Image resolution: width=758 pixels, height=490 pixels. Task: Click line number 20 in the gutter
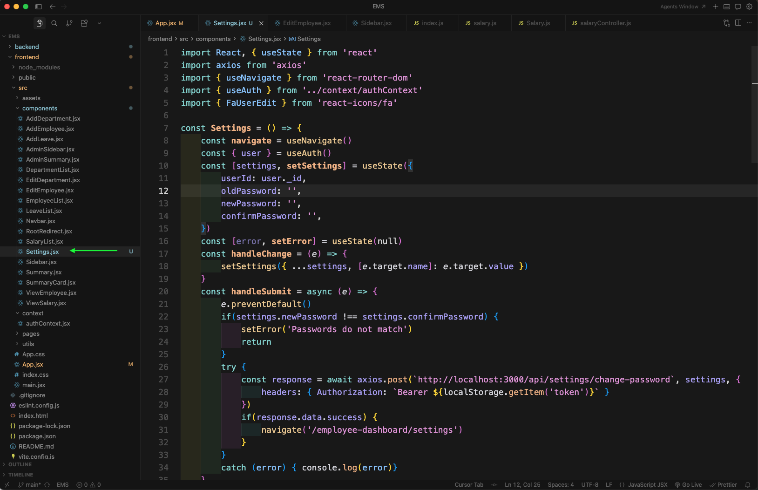[x=163, y=292]
